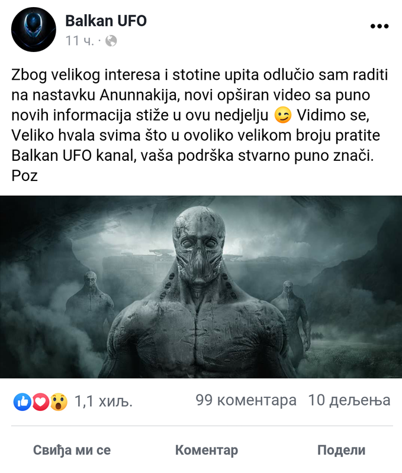Click the red heart love reaction icon
The width and height of the screenshot is (402, 473).
40,402
